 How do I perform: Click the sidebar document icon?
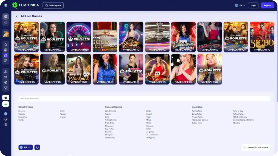(6, 125)
